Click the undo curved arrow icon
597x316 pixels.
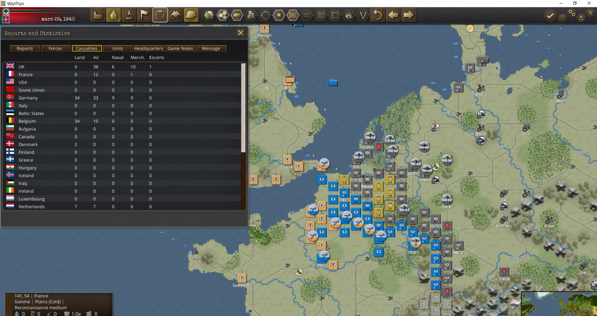[377, 15]
